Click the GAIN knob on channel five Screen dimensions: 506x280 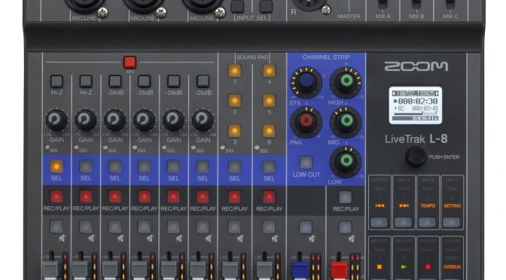click(x=174, y=120)
